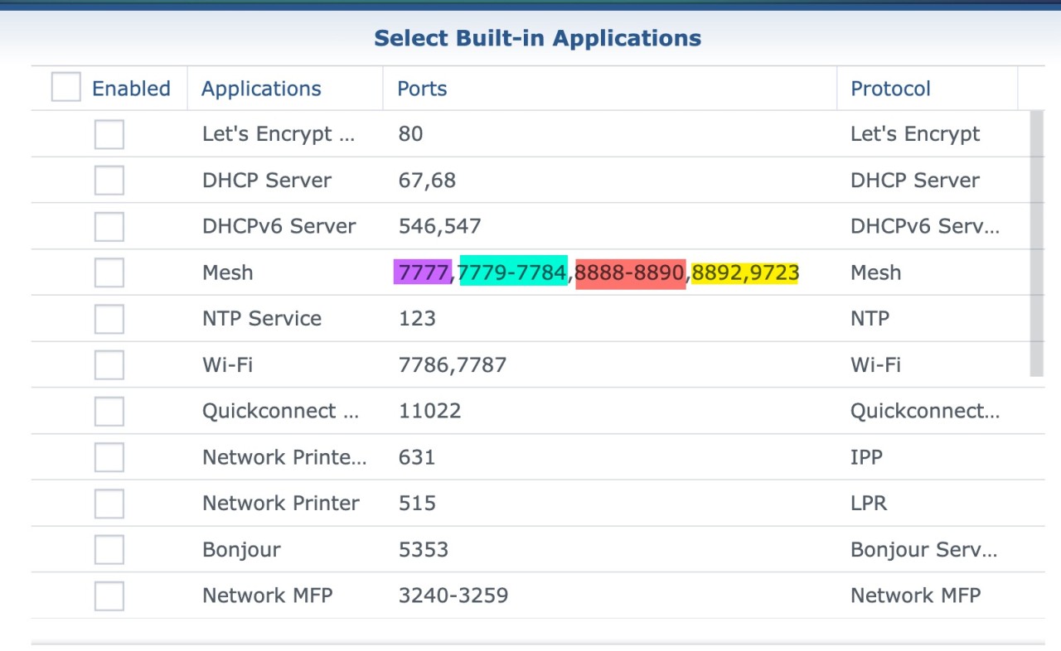
Task: Toggle the NTP Service checkbox
Action: coord(109,319)
